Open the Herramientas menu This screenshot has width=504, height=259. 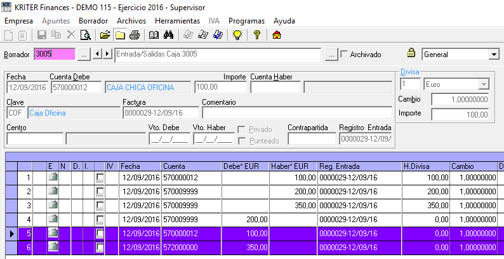178,21
